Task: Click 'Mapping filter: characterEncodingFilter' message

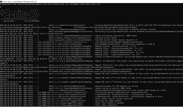Action: (119, 48)
